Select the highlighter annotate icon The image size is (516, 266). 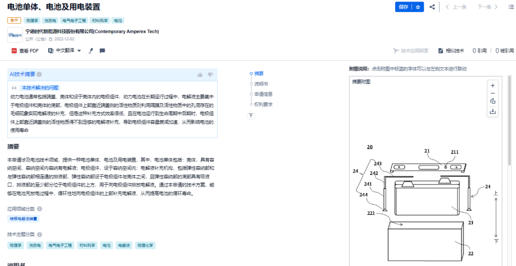pyautogui.click(x=91, y=51)
